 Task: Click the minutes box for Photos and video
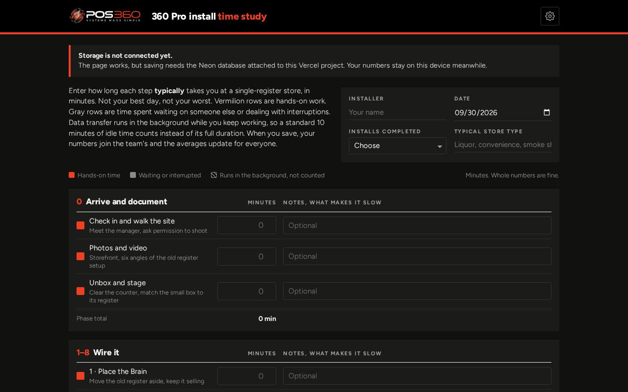click(x=247, y=256)
